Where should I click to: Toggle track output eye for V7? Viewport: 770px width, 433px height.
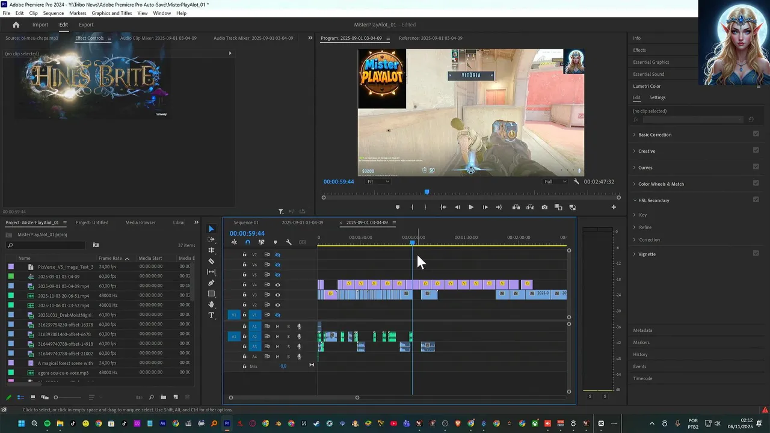[277, 254]
